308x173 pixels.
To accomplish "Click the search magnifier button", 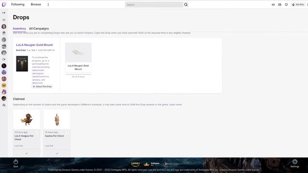I will point(186,4).
